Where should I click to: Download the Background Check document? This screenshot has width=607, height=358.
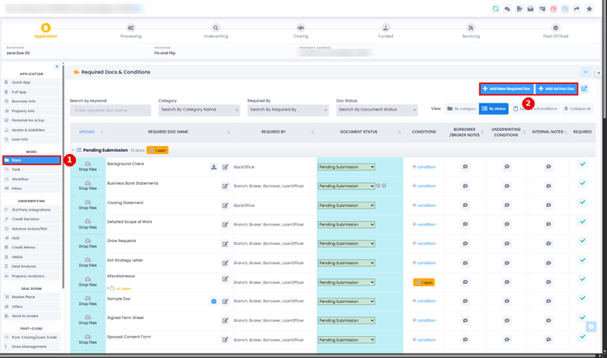214,167
